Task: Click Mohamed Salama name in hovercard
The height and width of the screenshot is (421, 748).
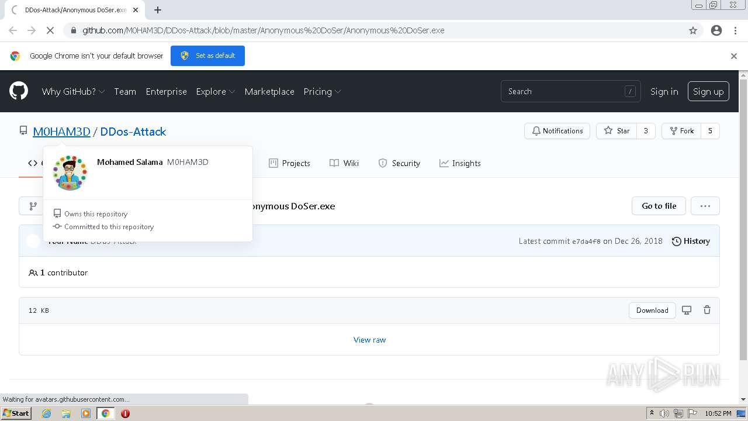Action: pos(130,162)
